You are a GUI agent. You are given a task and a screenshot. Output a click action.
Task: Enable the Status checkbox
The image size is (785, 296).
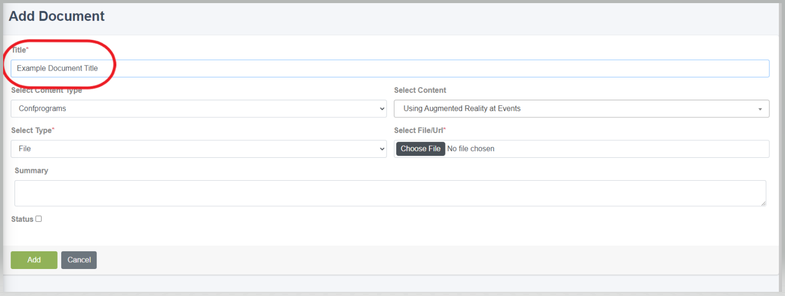(38, 219)
